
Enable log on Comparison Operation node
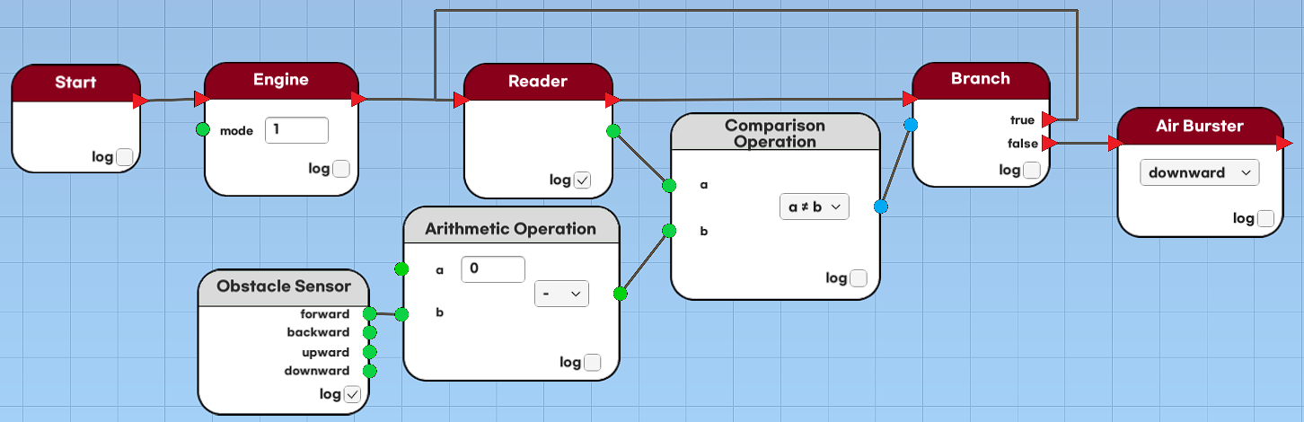coord(859,278)
